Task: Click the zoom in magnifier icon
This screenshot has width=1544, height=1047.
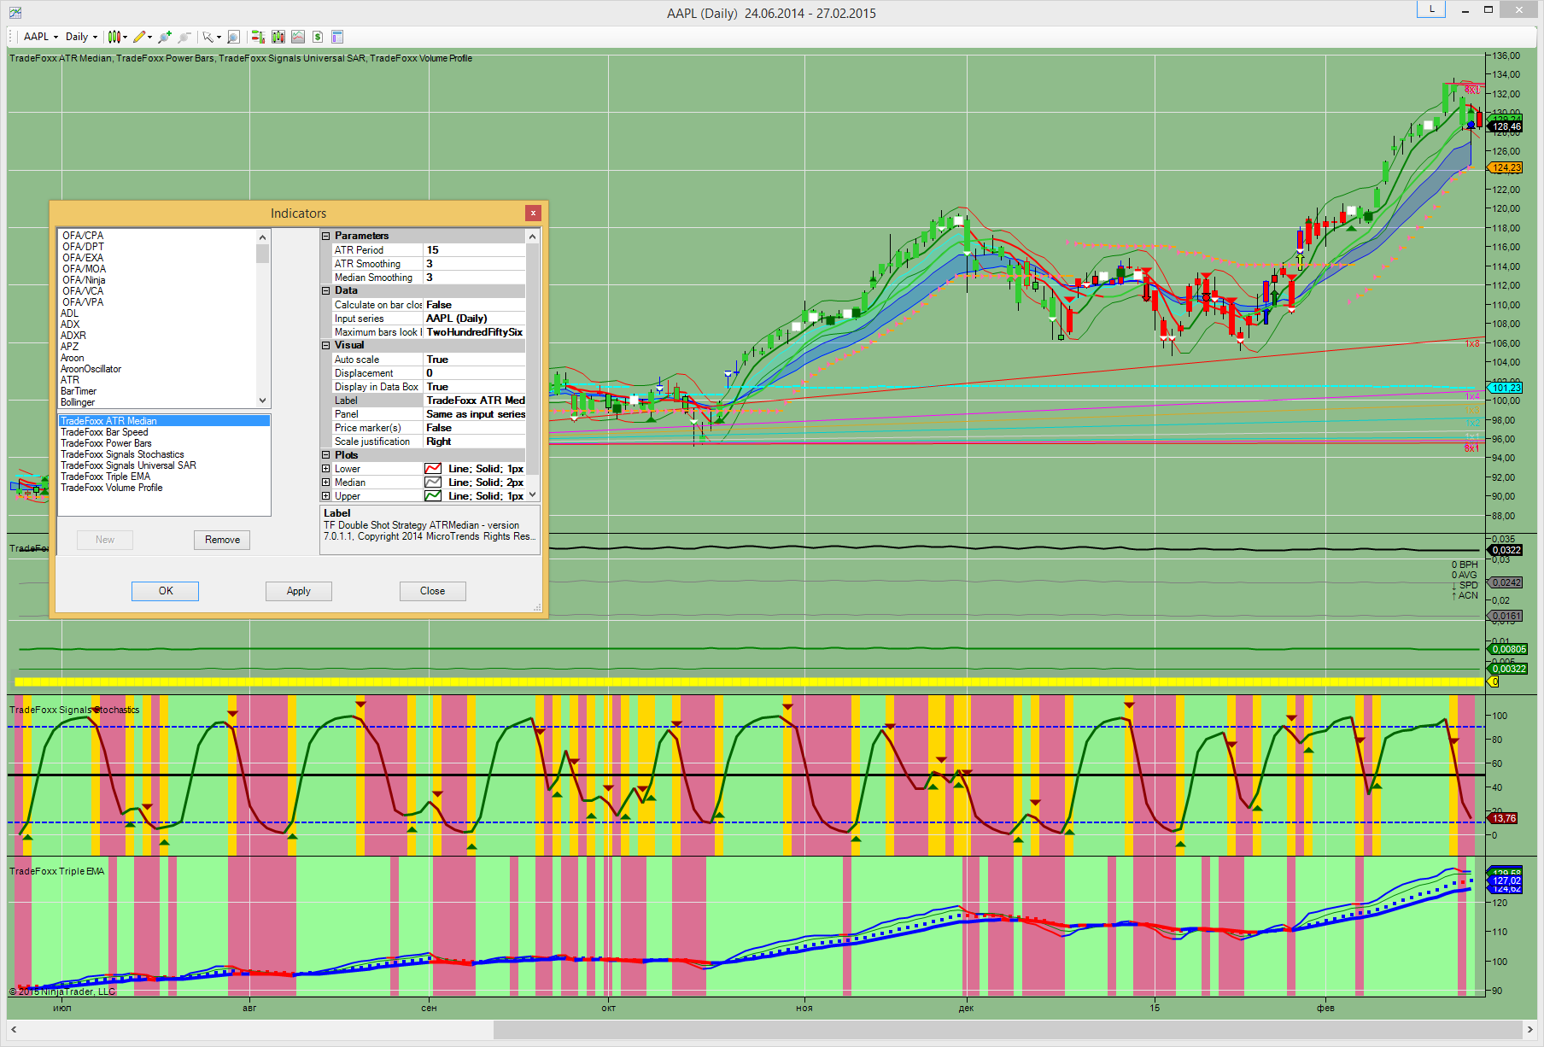Action: click(164, 37)
